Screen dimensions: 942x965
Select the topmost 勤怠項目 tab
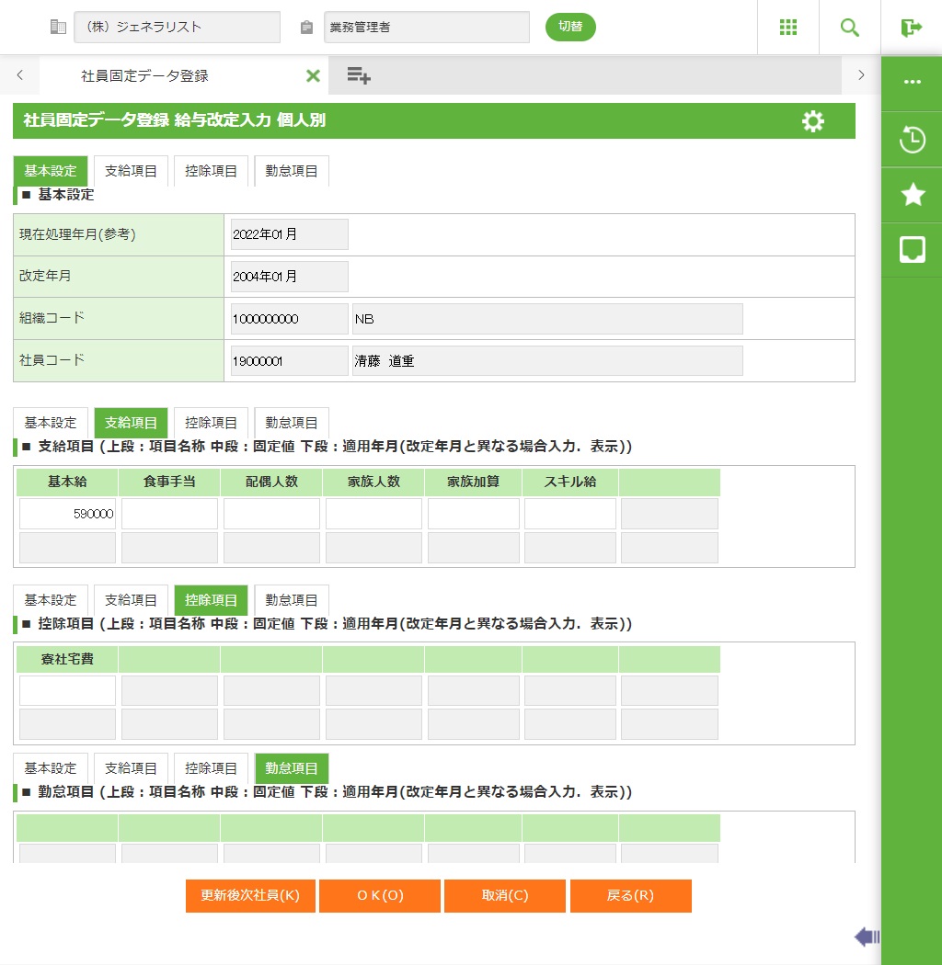click(x=292, y=171)
